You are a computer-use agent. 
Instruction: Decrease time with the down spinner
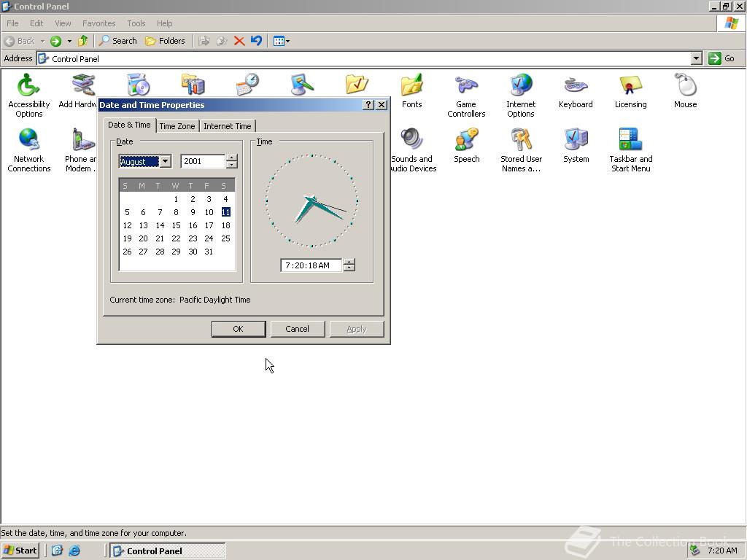[x=349, y=268]
